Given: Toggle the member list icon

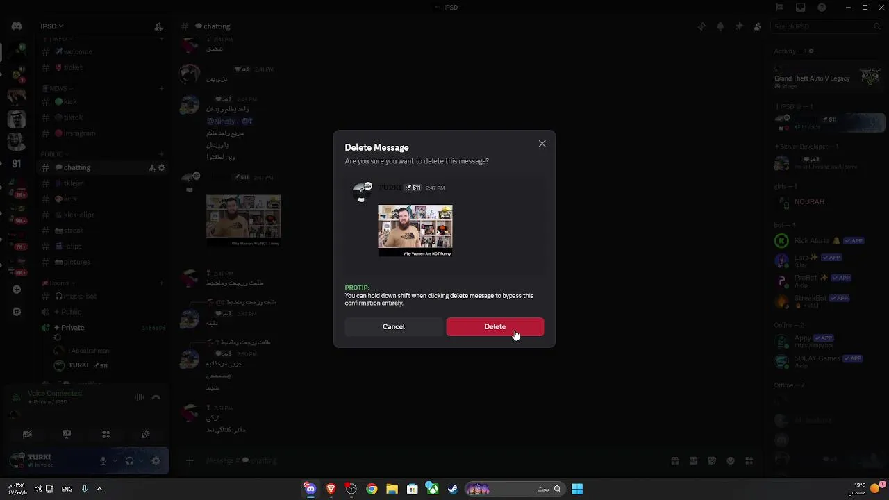Looking at the screenshot, I should 757,26.
